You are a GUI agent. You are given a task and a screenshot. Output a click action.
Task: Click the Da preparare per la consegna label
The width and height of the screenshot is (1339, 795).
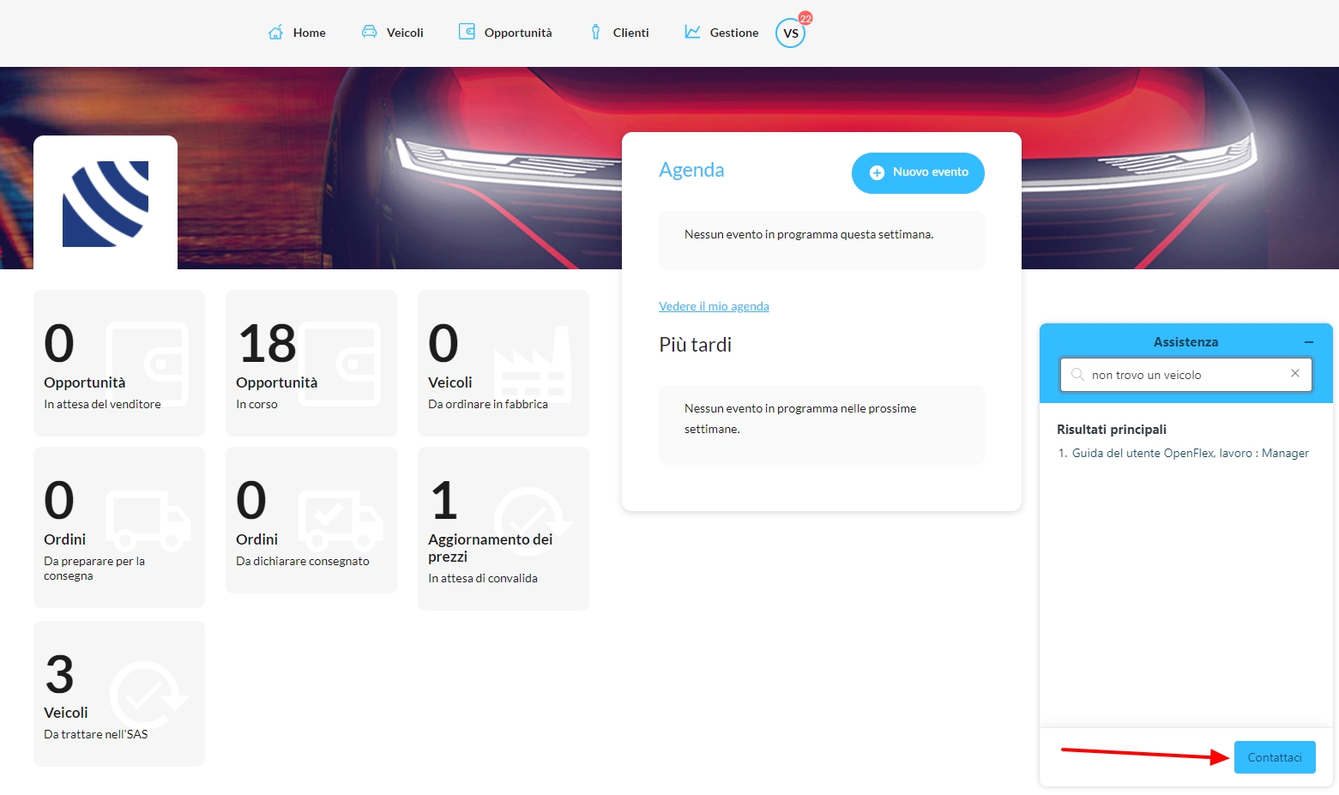[x=94, y=569]
